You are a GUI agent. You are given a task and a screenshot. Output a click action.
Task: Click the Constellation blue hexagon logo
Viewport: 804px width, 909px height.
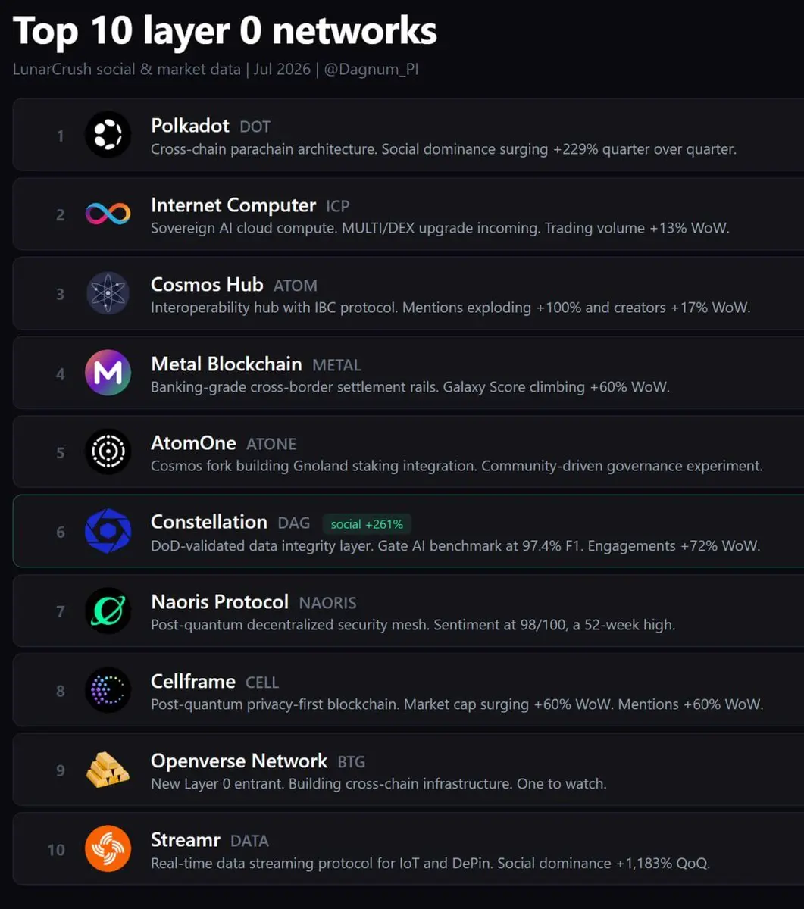click(108, 532)
